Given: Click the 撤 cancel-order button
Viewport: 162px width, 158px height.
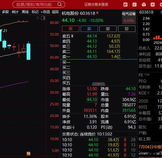Looking at the screenshot, I should [x=108, y=29].
